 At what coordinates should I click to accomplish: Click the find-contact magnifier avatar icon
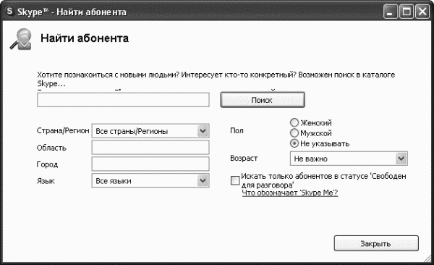tap(21, 39)
